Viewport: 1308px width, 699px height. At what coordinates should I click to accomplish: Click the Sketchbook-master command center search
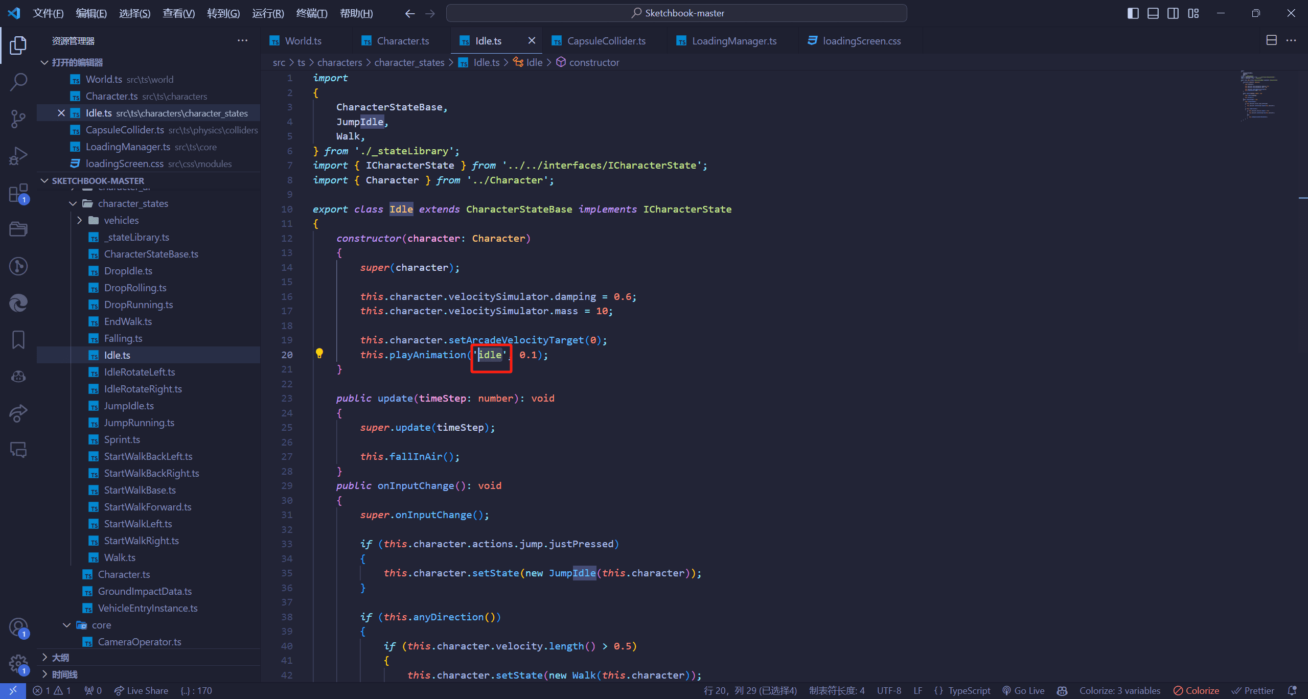point(677,13)
